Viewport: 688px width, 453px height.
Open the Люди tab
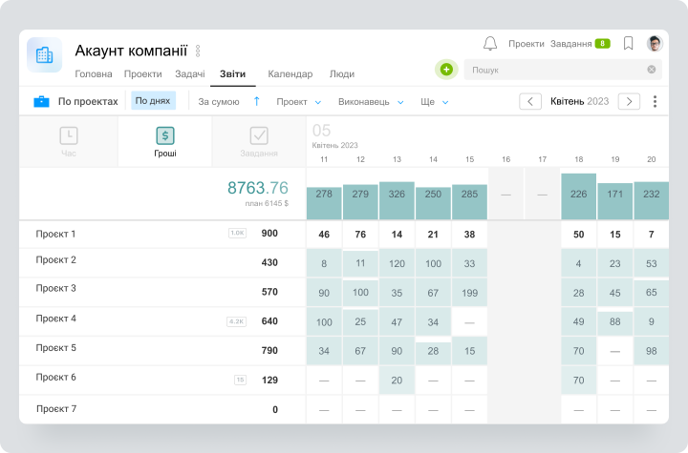[x=342, y=74]
